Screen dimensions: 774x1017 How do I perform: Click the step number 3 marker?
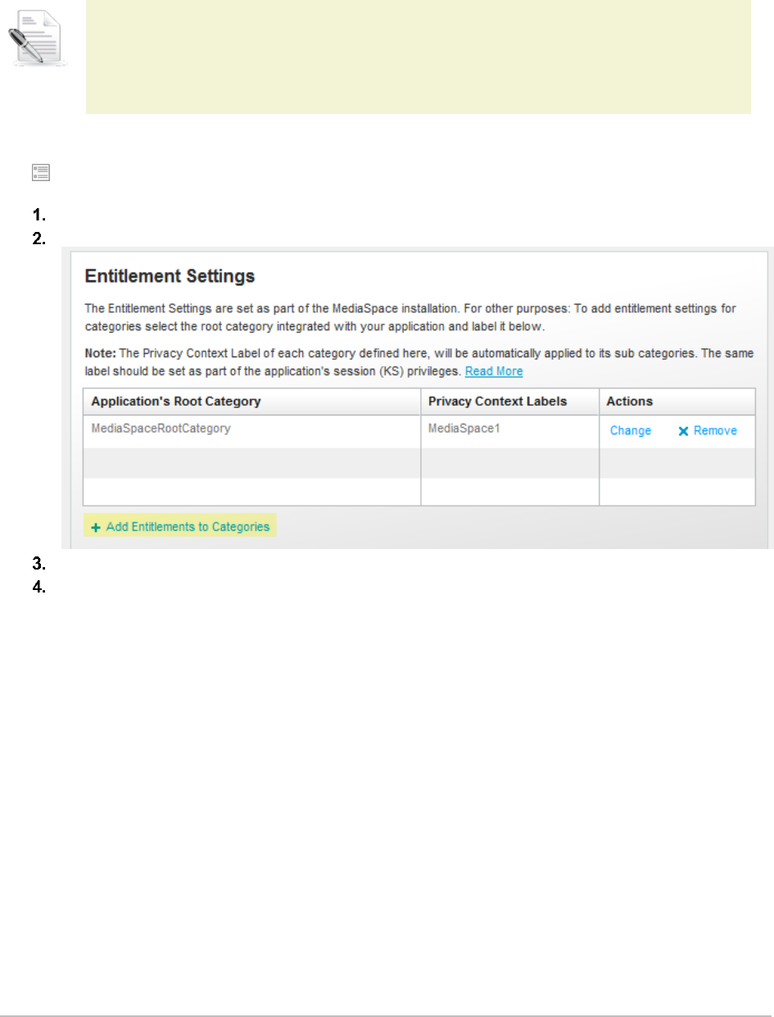(38, 564)
